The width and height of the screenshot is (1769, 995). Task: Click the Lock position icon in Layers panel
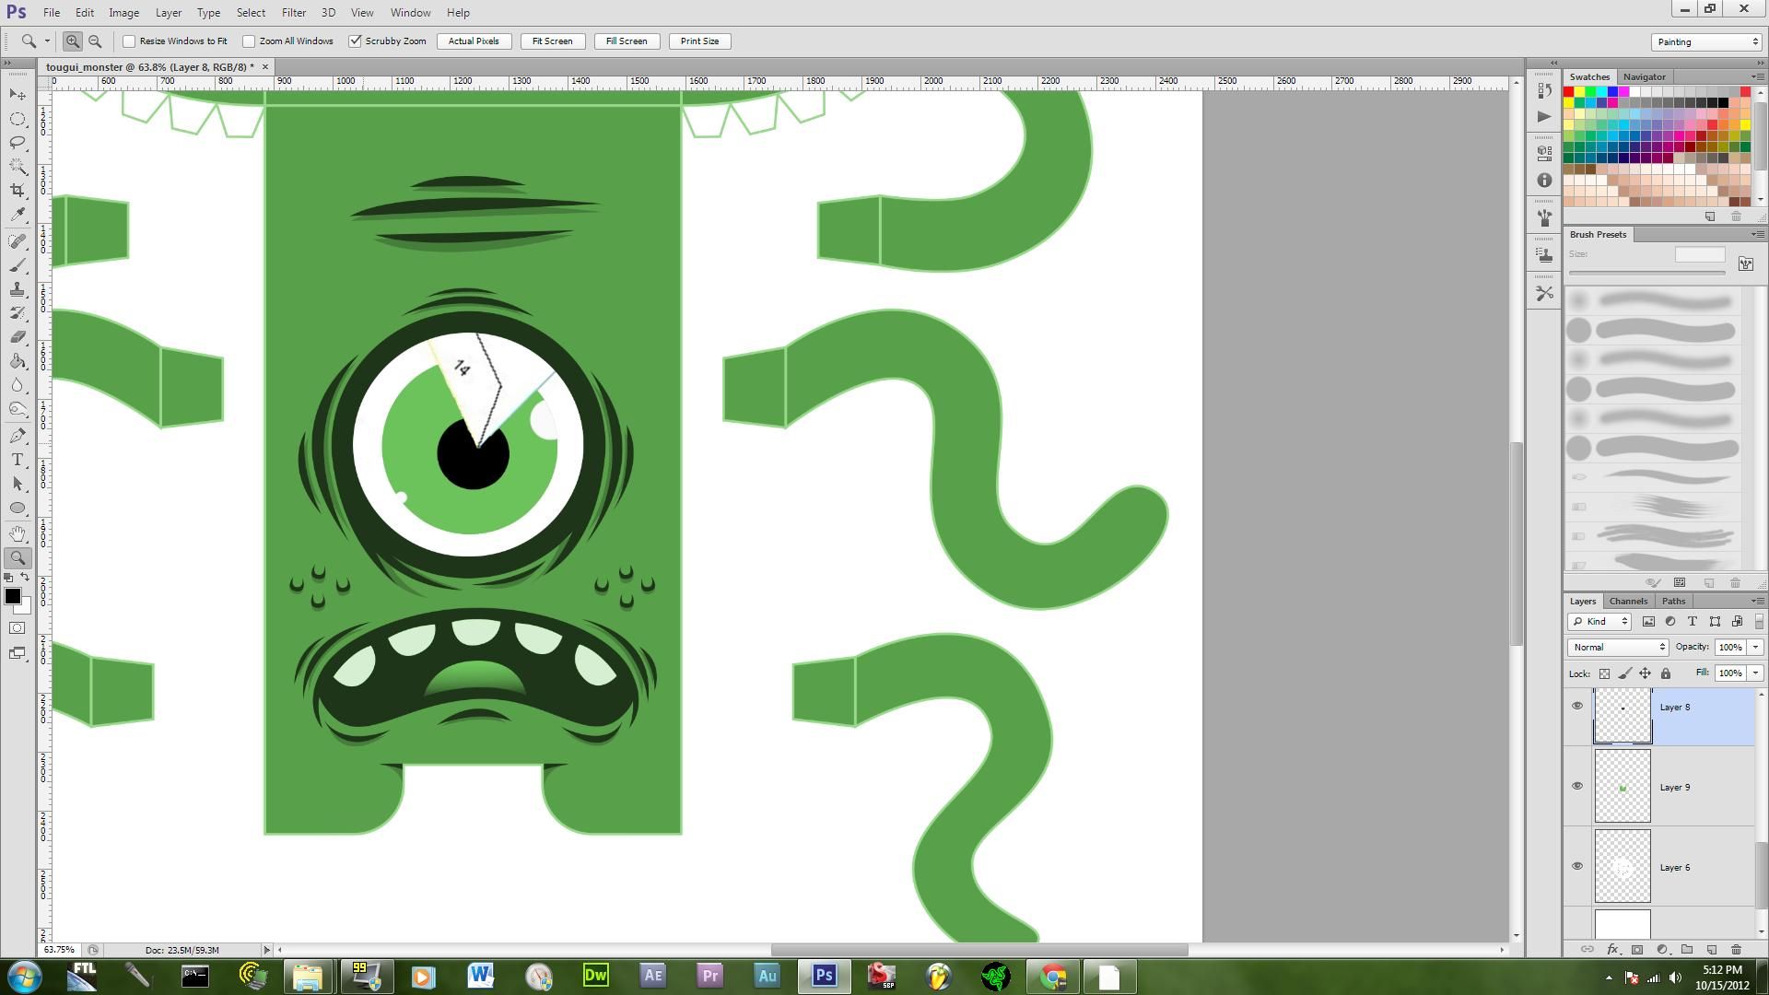pos(1646,673)
